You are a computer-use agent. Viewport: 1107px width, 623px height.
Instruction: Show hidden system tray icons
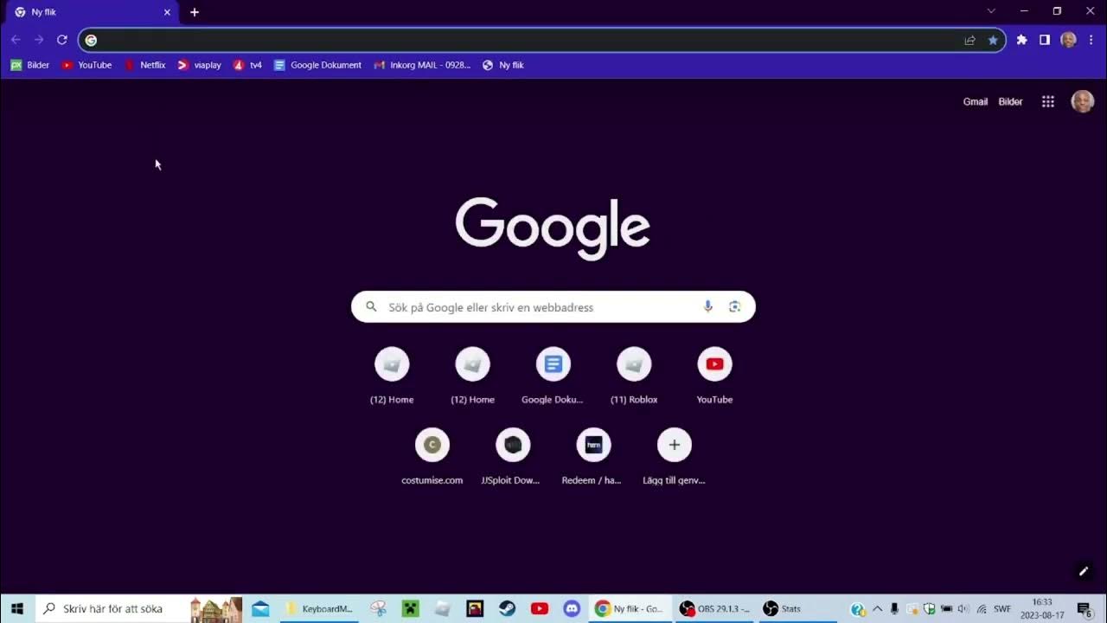[x=877, y=608]
